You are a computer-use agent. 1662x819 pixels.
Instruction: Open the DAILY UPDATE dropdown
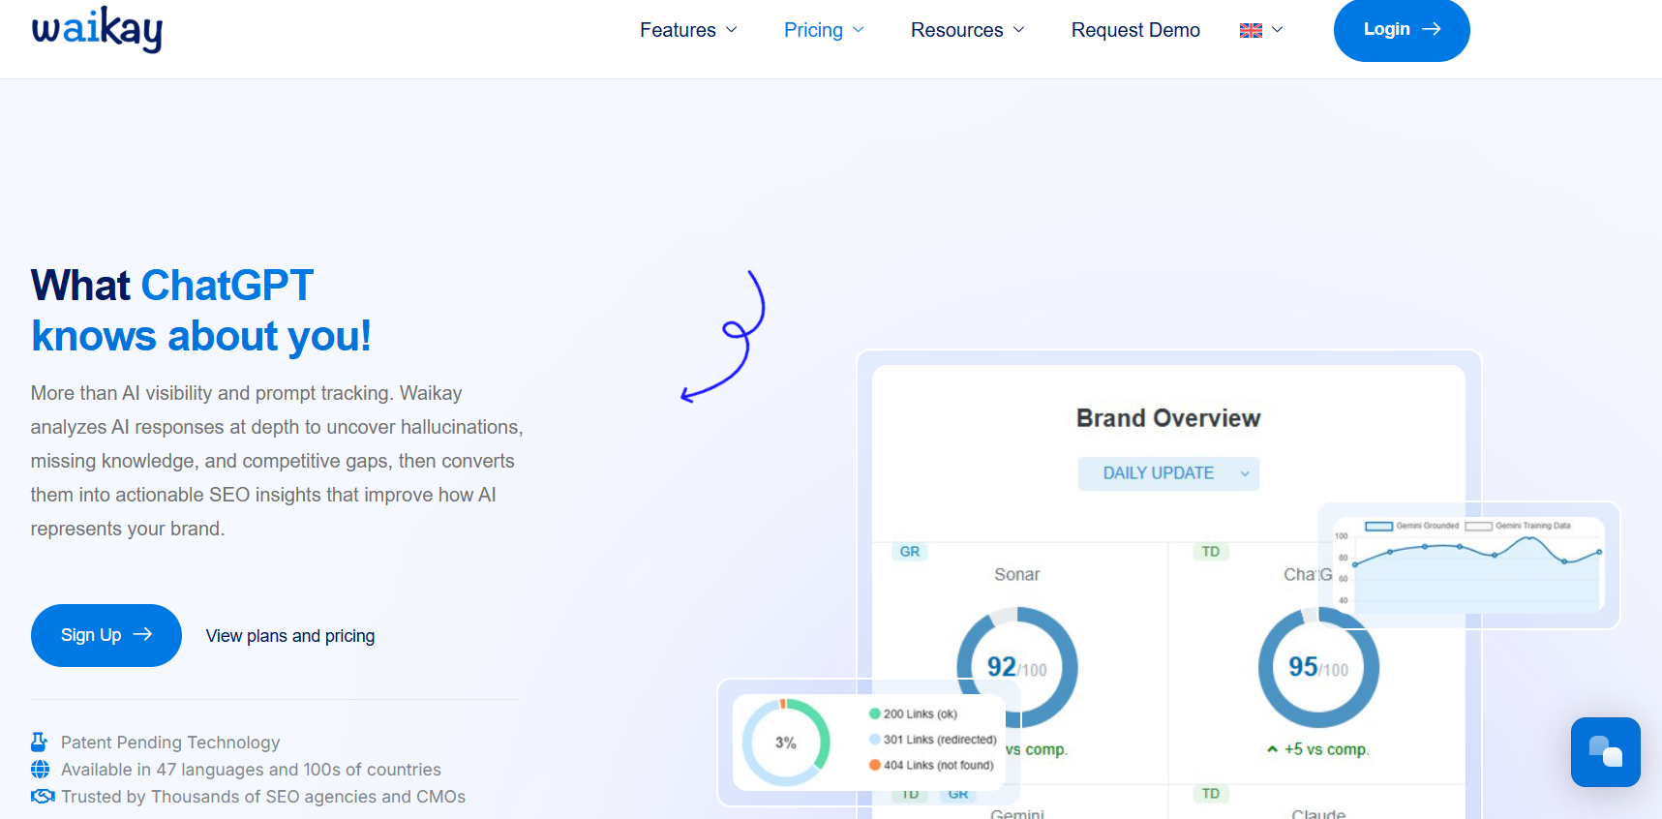(x=1168, y=473)
